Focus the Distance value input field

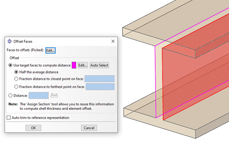coord(39,96)
